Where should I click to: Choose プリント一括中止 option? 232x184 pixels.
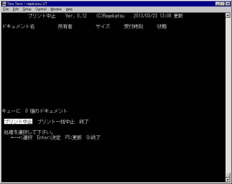click(x=56, y=121)
